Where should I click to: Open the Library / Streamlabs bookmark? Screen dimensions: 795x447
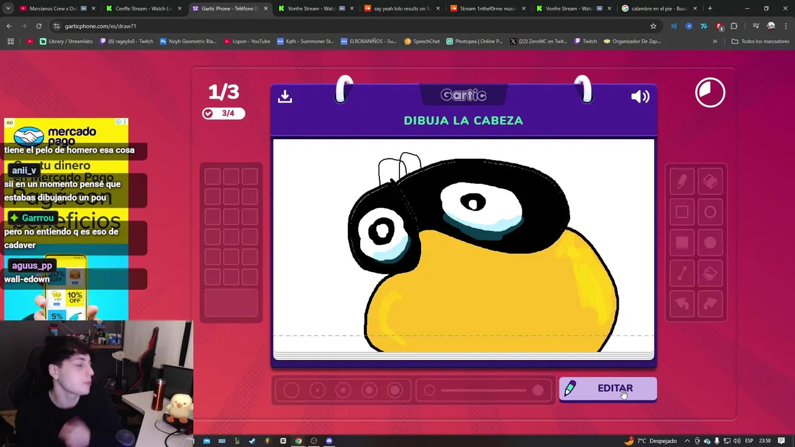coord(66,41)
